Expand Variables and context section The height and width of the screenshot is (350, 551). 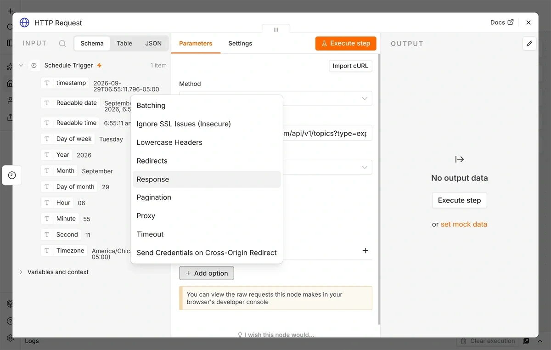[21, 272]
